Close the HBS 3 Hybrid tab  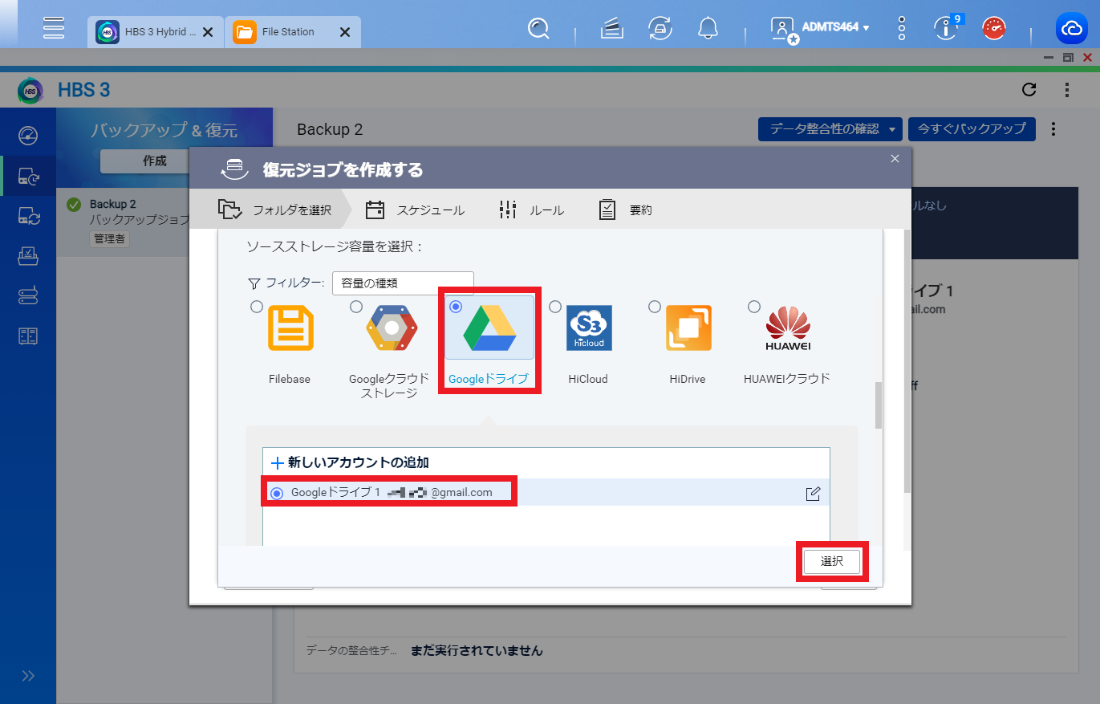tap(208, 32)
